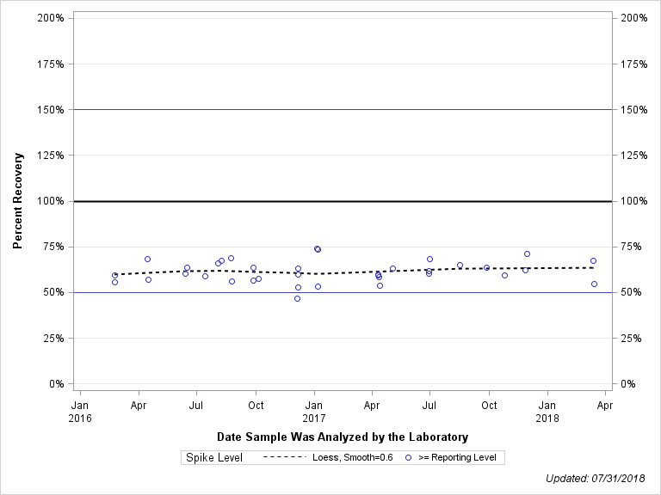
Task: Click the blue 50% lower limit line
Action: (343, 292)
